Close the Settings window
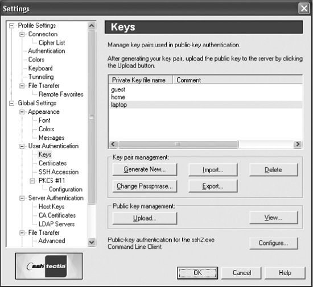This screenshot has height=287, width=313. [x=304, y=9]
